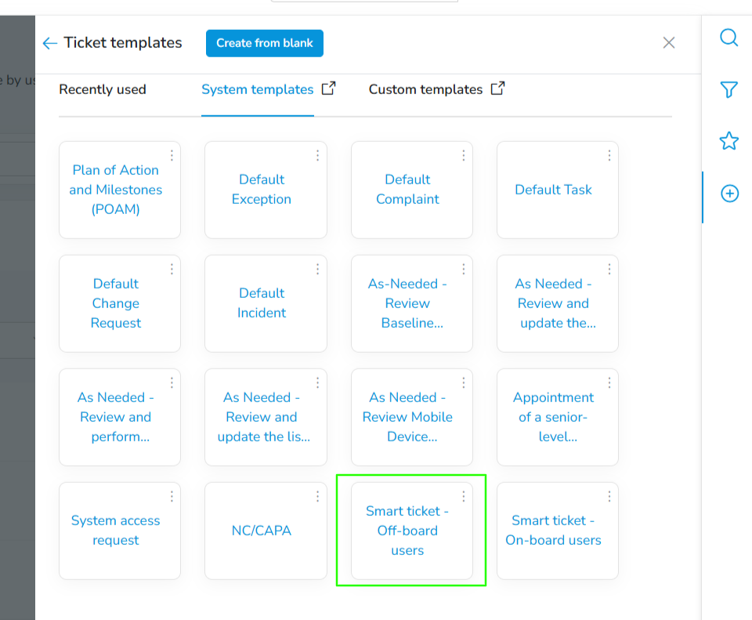Open the filter panel in the sidebar

point(729,89)
